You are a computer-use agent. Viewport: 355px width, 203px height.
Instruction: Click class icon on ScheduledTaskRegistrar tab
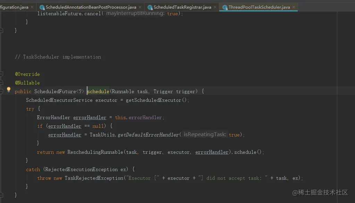click(x=150, y=8)
